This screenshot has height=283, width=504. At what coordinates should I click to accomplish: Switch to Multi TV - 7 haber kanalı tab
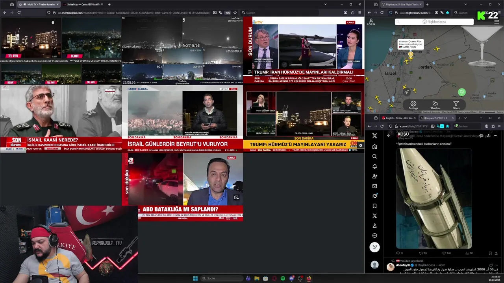pos(38,4)
